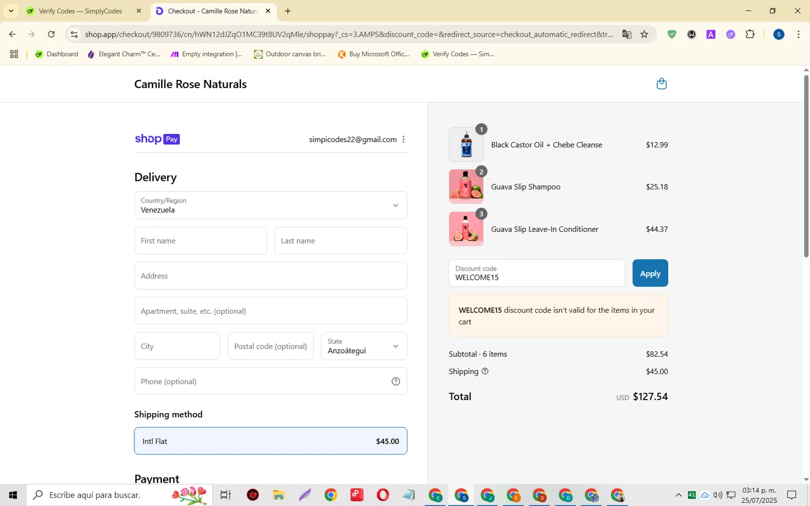Click the green shield extension icon
The image size is (810, 506).
[x=672, y=34]
